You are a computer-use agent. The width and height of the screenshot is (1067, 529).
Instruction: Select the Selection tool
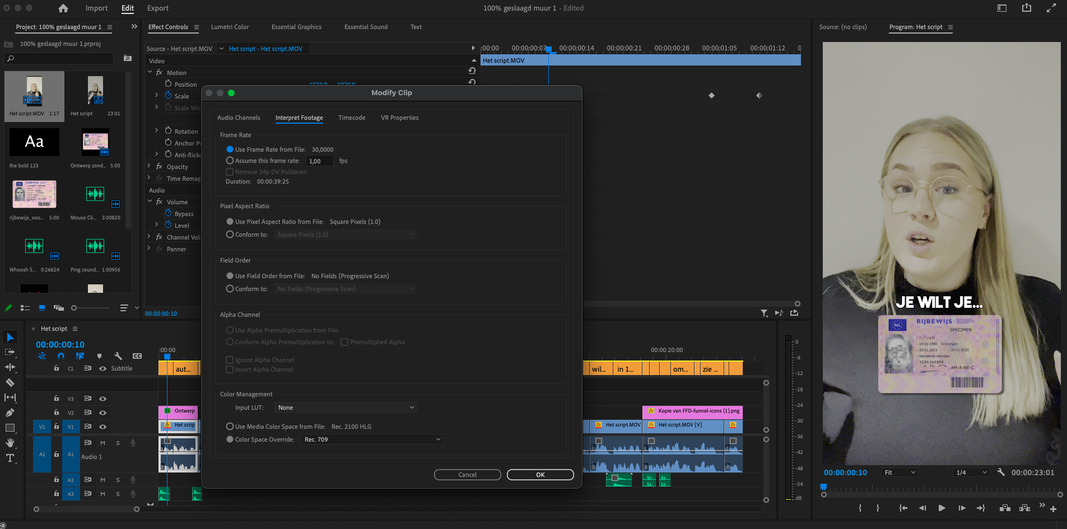pyautogui.click(x=9, y=337)
